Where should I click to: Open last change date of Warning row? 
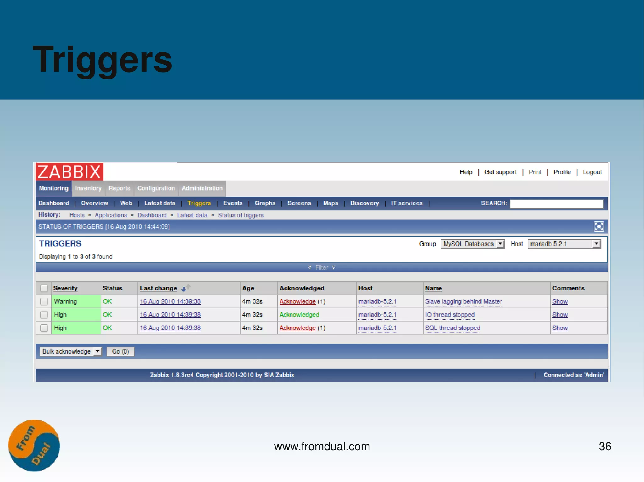(170, 301)
